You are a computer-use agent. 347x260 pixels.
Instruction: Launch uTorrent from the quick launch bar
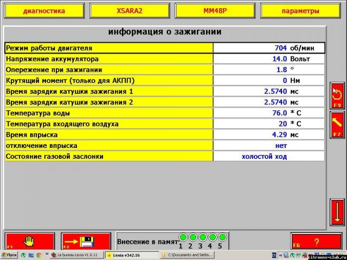click(23, 255)
